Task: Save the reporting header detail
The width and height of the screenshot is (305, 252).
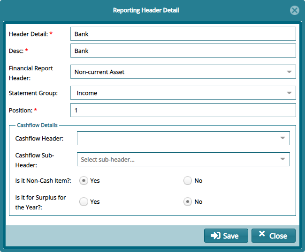Action: 226,236
